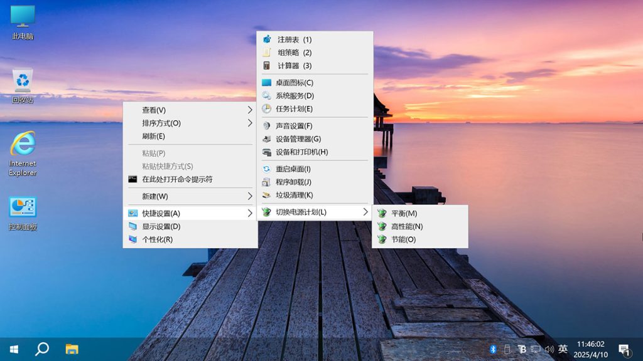The width and height of the screenshot is (643, 361).
Task: Click the command prompt black icon
Action: point(132,179)
